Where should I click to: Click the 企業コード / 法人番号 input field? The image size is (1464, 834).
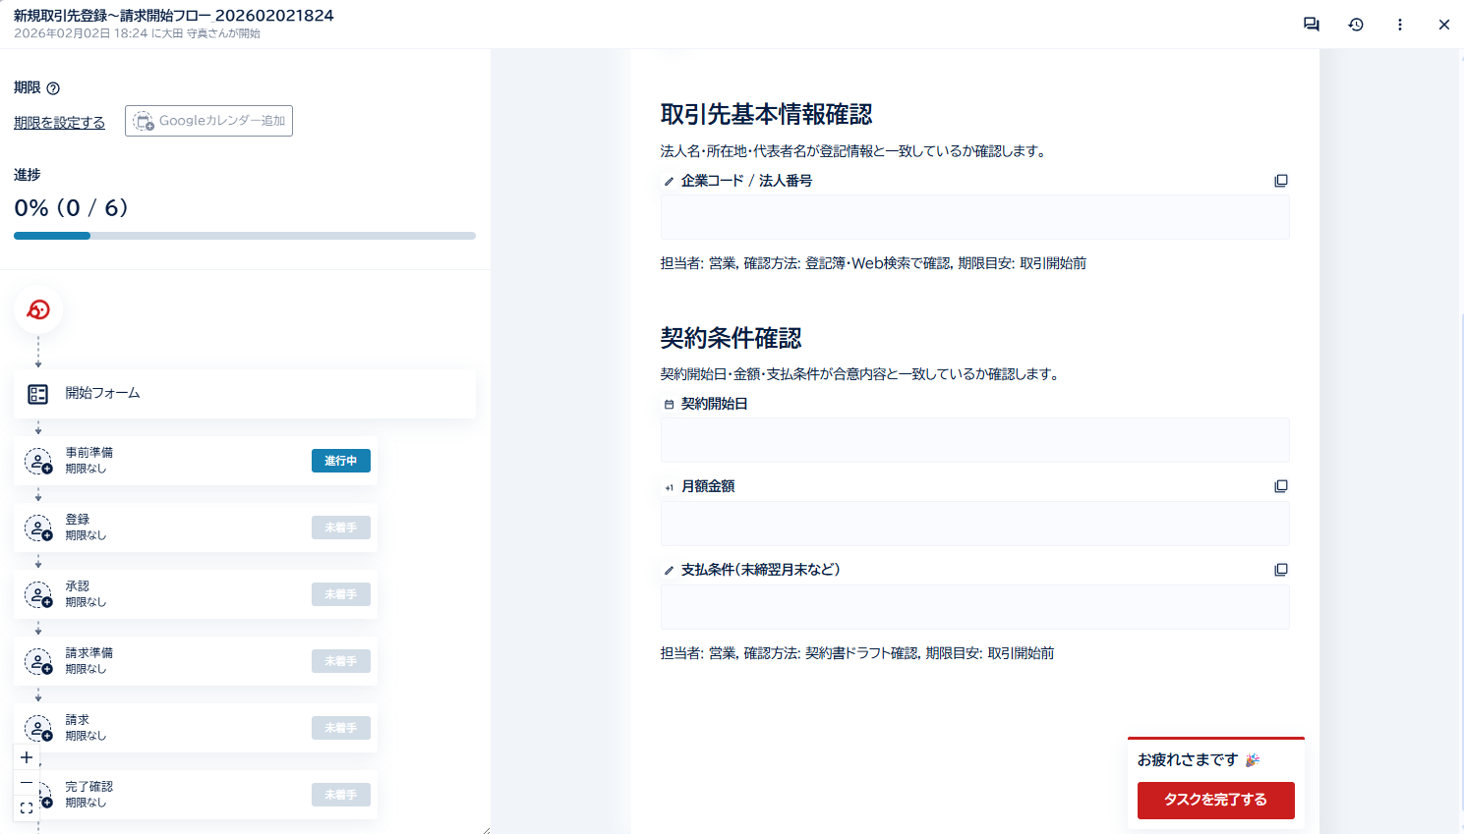(974, 217)
